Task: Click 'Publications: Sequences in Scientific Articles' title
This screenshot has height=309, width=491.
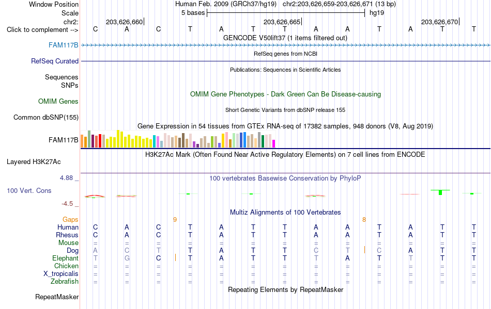Action: click(x=285, y=70)
